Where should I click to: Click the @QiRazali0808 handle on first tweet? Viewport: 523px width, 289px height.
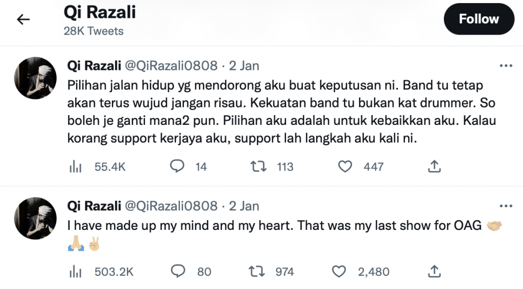point(171,66)
